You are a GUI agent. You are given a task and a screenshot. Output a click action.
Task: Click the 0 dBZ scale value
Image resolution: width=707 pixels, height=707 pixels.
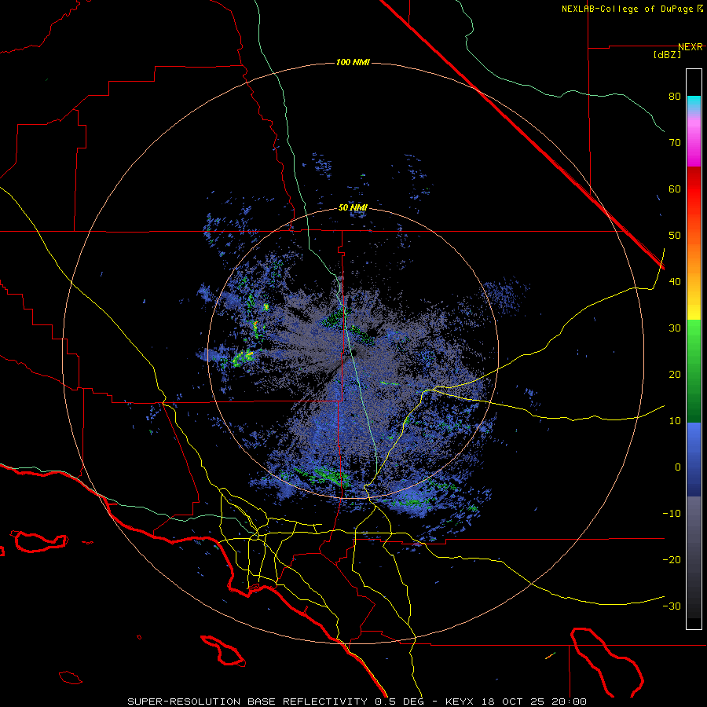[x=678, y=467]
